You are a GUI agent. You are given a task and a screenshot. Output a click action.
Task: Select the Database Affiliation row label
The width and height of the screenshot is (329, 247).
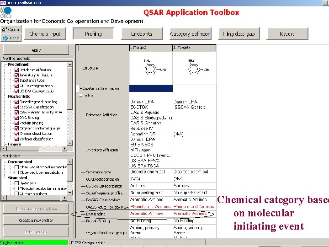[x=101, y=115]
